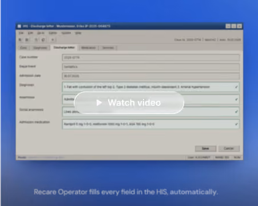This screenshot has height=206, width=258.
Task: Switch to the Diagnoses tab
Action: pos(40,47)
